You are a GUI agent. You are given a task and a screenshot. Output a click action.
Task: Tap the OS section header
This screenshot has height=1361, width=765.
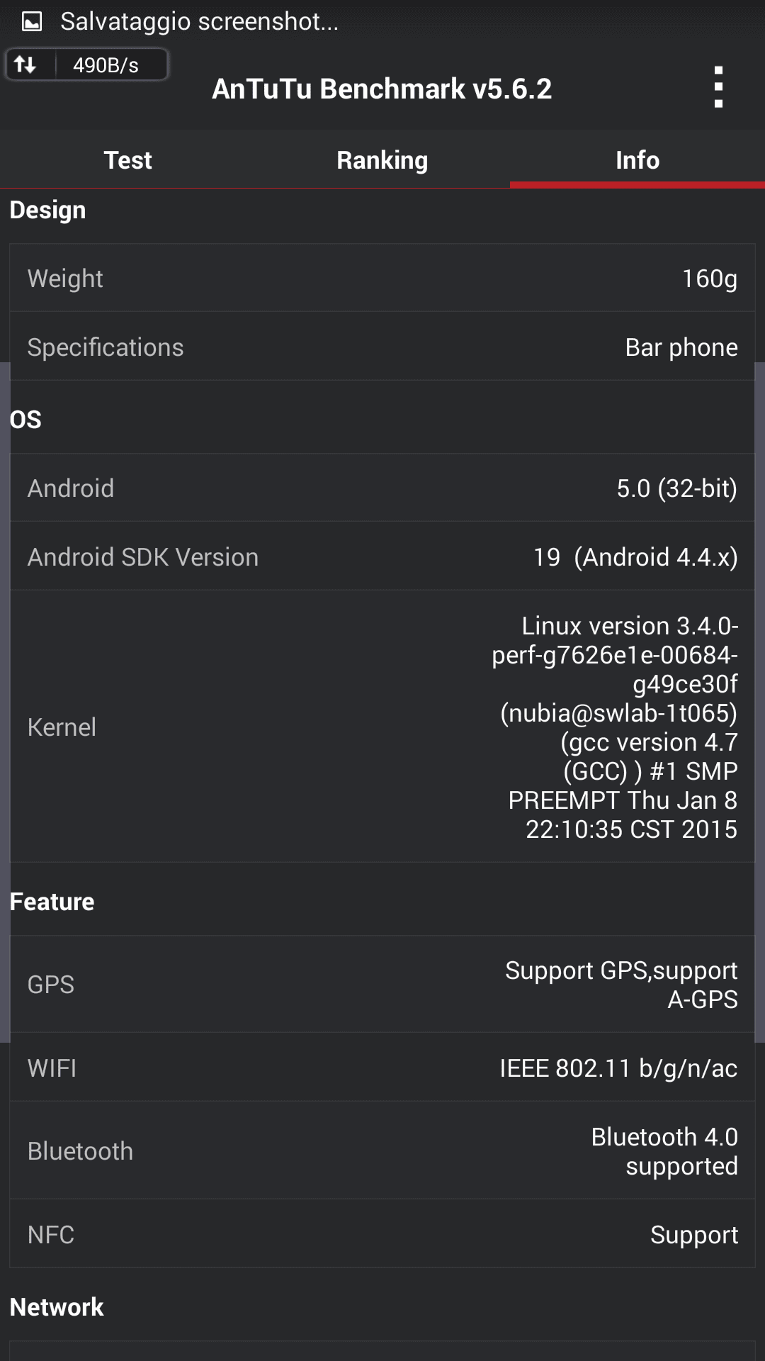(26, 420)
